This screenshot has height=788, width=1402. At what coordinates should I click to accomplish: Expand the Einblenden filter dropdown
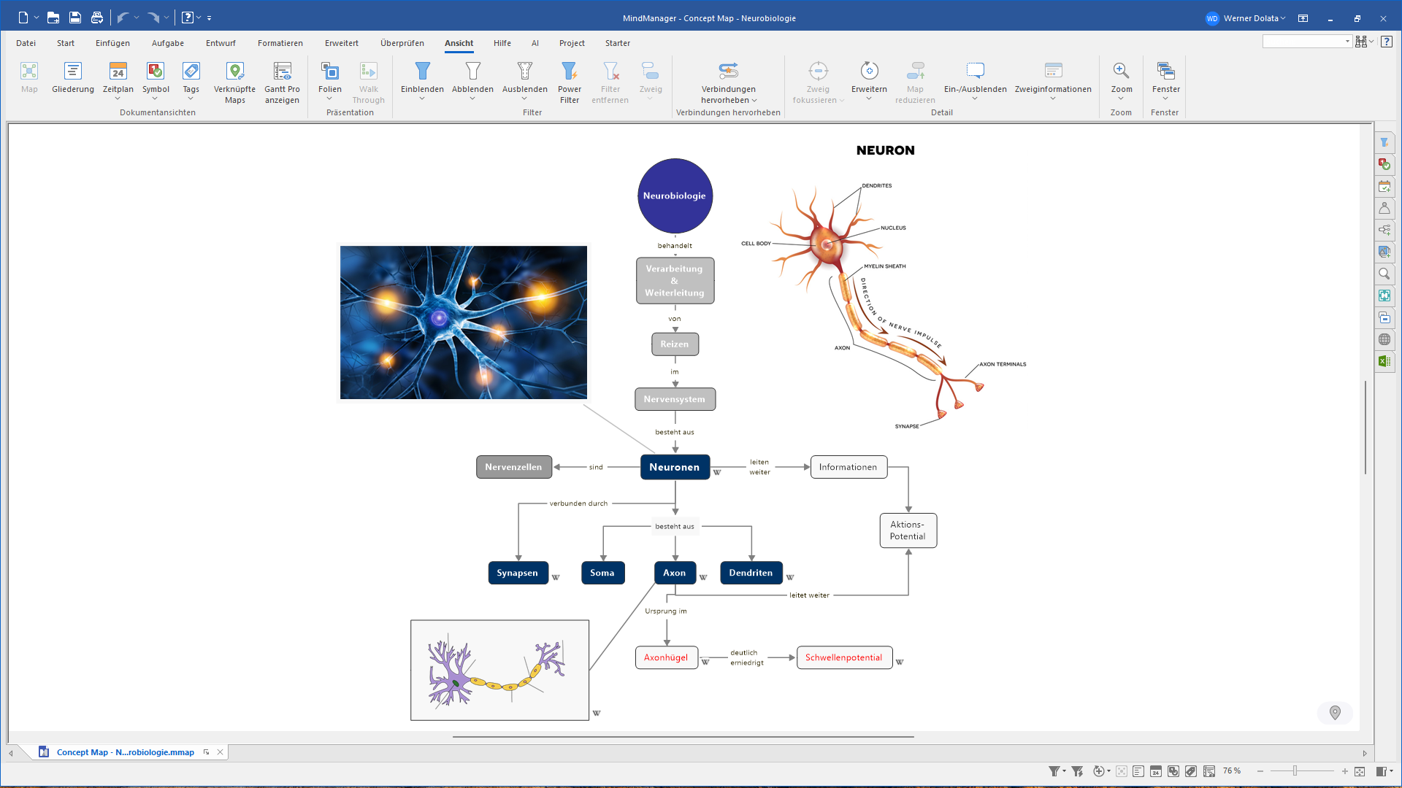tap(422, 98)
